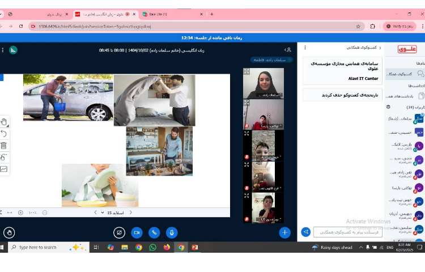425x272 pixels.
Task: Raise hand using the bottom-left button
Action: tap(9, 233)
